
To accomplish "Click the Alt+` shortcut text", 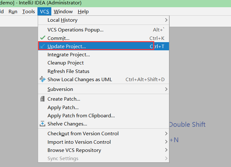I will [159, 30].
